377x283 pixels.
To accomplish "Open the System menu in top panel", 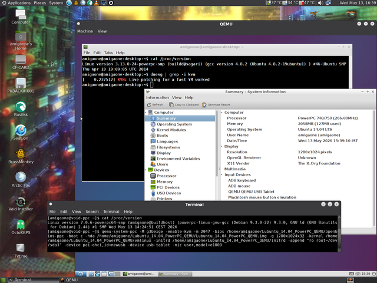I will [x=56, y=3].
